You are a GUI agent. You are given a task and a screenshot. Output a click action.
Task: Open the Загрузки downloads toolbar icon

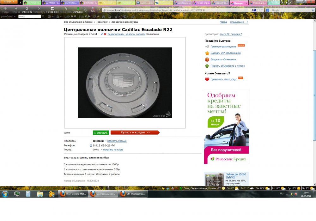[78, 10]
